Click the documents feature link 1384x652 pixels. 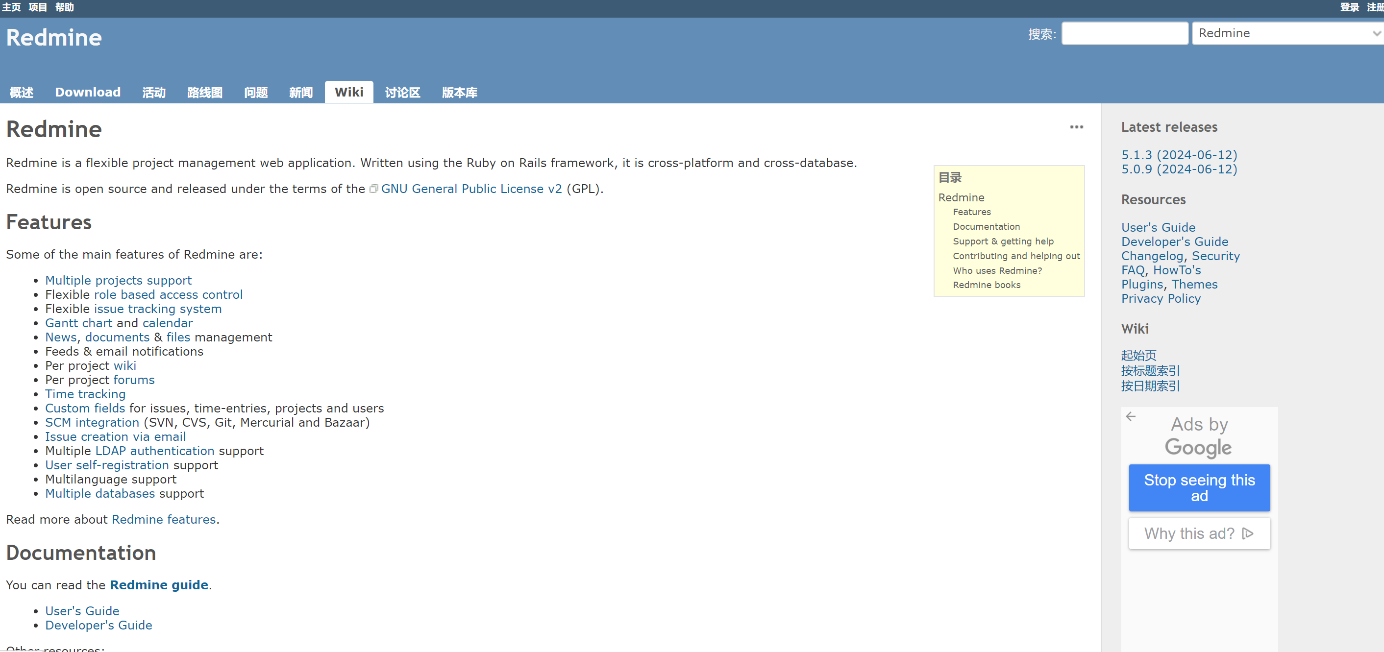point(117,338)
